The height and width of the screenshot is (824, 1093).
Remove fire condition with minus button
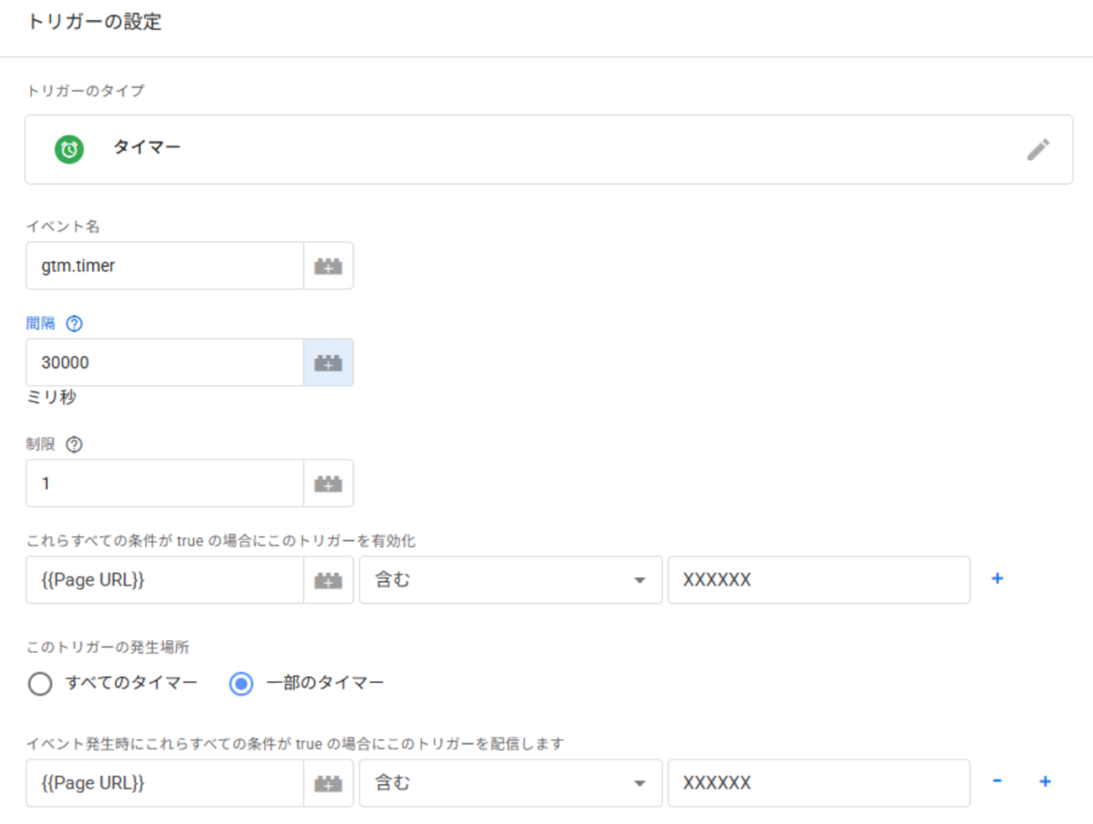coord(997,781)
